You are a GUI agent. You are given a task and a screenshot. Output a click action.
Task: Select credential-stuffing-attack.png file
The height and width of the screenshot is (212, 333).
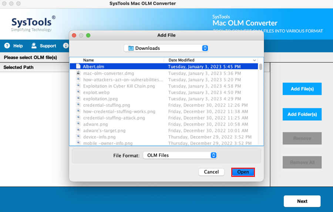pyautogui.click(x=114, y=118)
